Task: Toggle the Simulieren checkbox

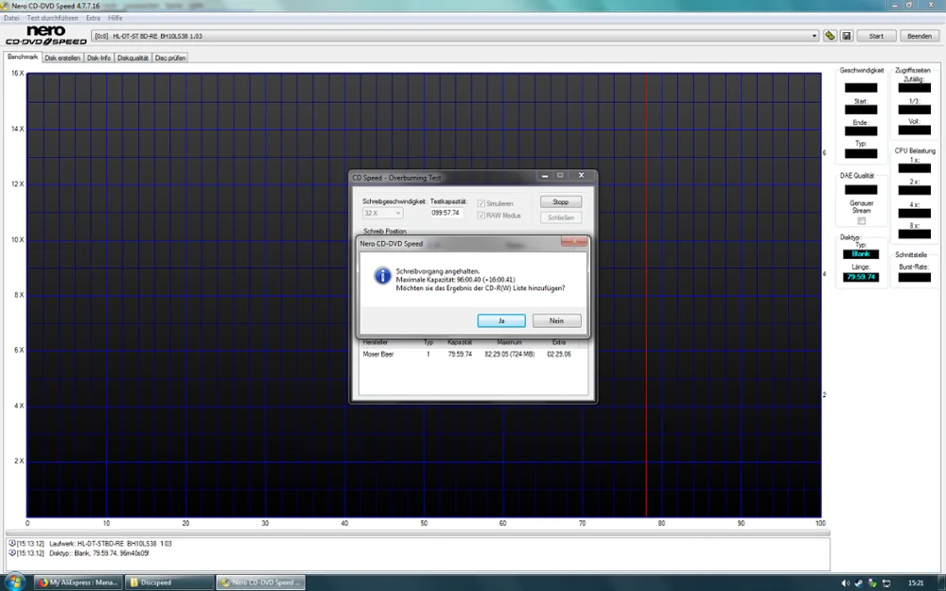Action: (x=481, y=204)
